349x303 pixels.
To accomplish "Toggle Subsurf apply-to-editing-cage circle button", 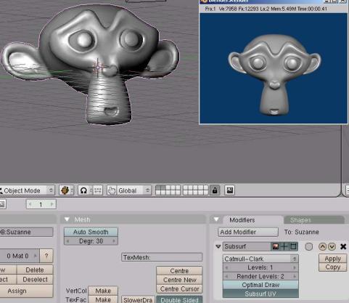I will 309,246.
